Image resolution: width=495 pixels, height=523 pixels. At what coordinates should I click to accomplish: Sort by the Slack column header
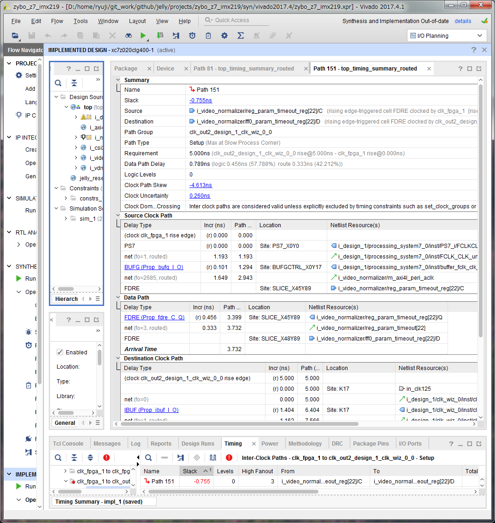(196, 470)
